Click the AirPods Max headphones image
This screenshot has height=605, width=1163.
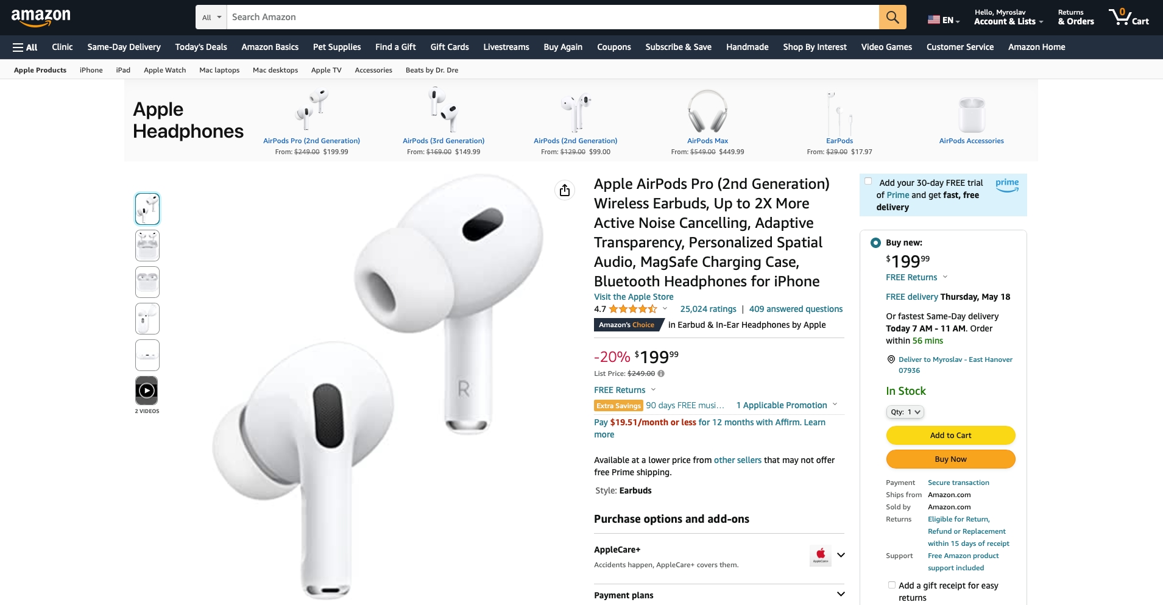pos(707,111)
